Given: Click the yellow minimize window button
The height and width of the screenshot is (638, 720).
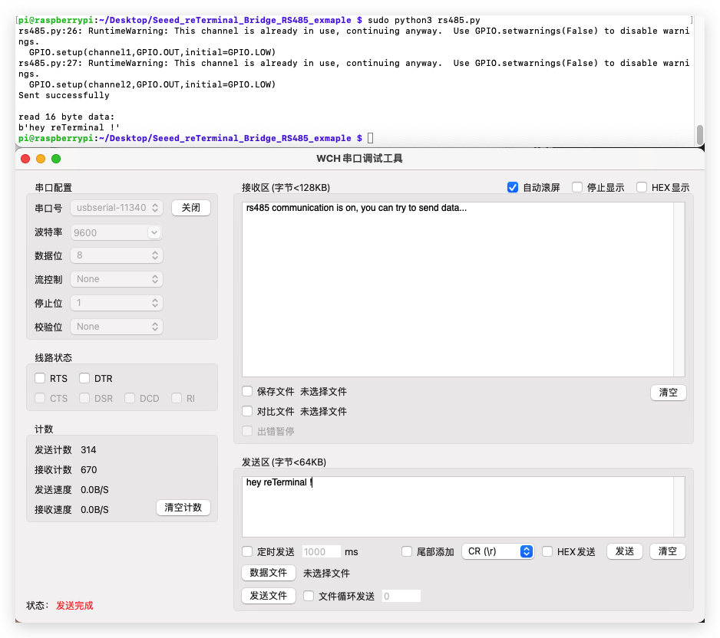Looking at the screenshot, I should 41,159.
